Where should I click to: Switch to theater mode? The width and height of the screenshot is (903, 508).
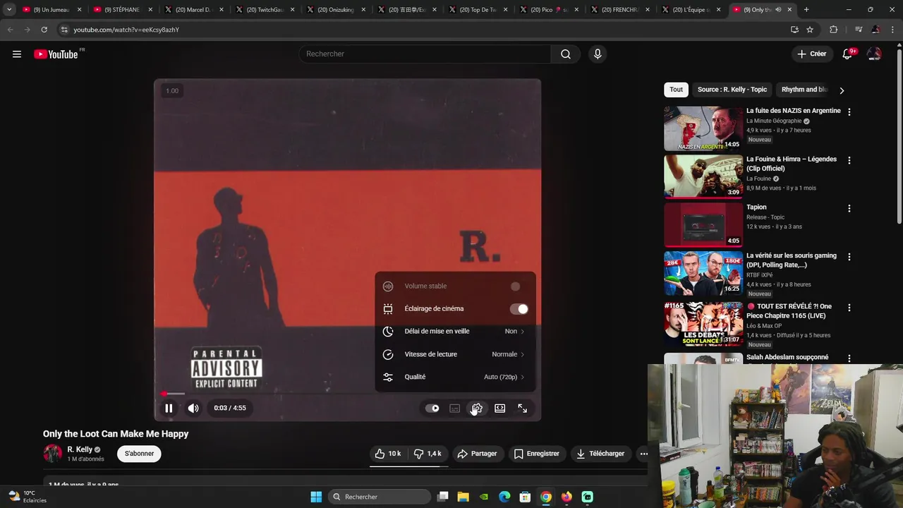[x=500, y=409]
